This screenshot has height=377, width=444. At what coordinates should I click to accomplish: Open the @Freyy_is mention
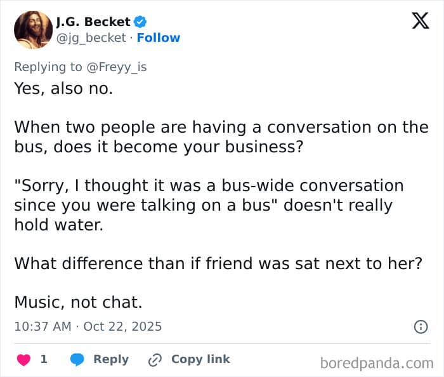click(x=115, y=67)
